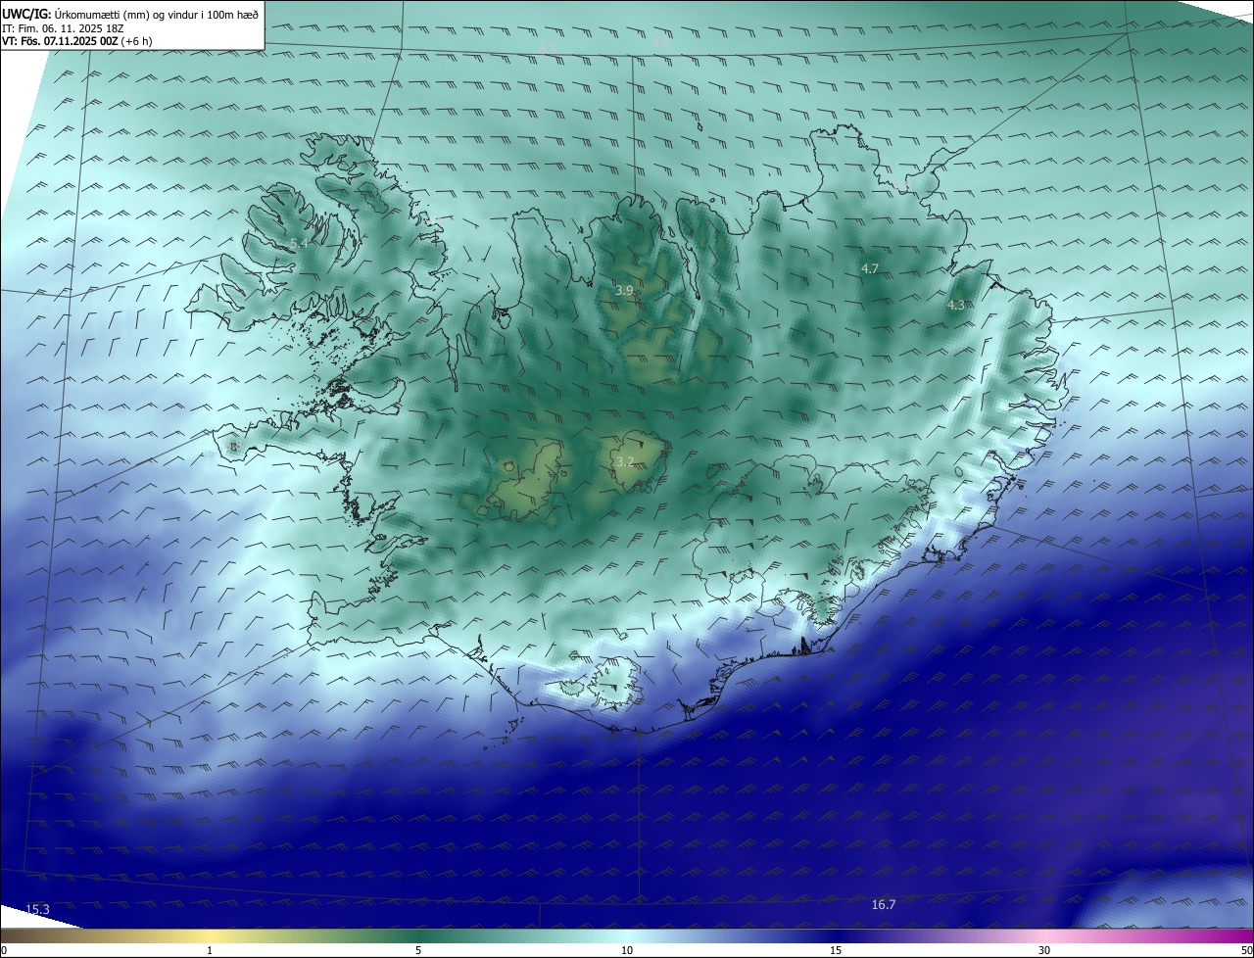Click the 50 tick label on the color scale
Image resolution: width=1254 pixels, height=958 pixels.
point(1246,950)
